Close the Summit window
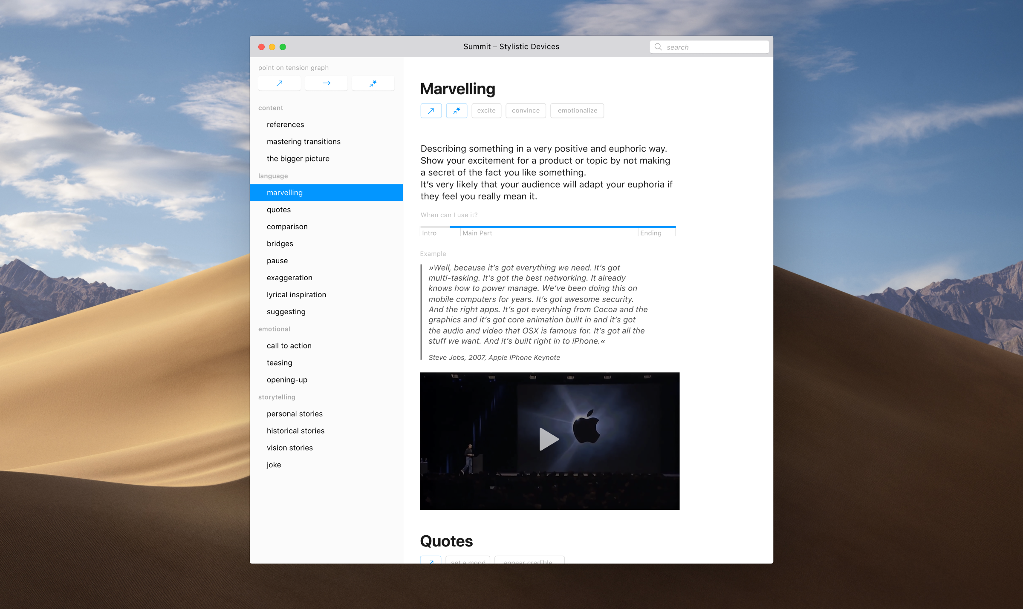The height and width of the screenshot is (609, 1023). tap(262, 47)
